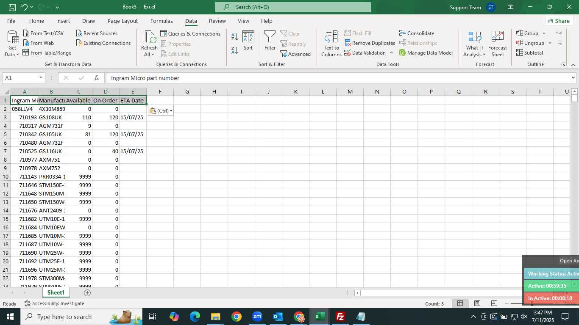Click the Select All corner triangle
Screen dimensions: 579x325
coord(6,92)
